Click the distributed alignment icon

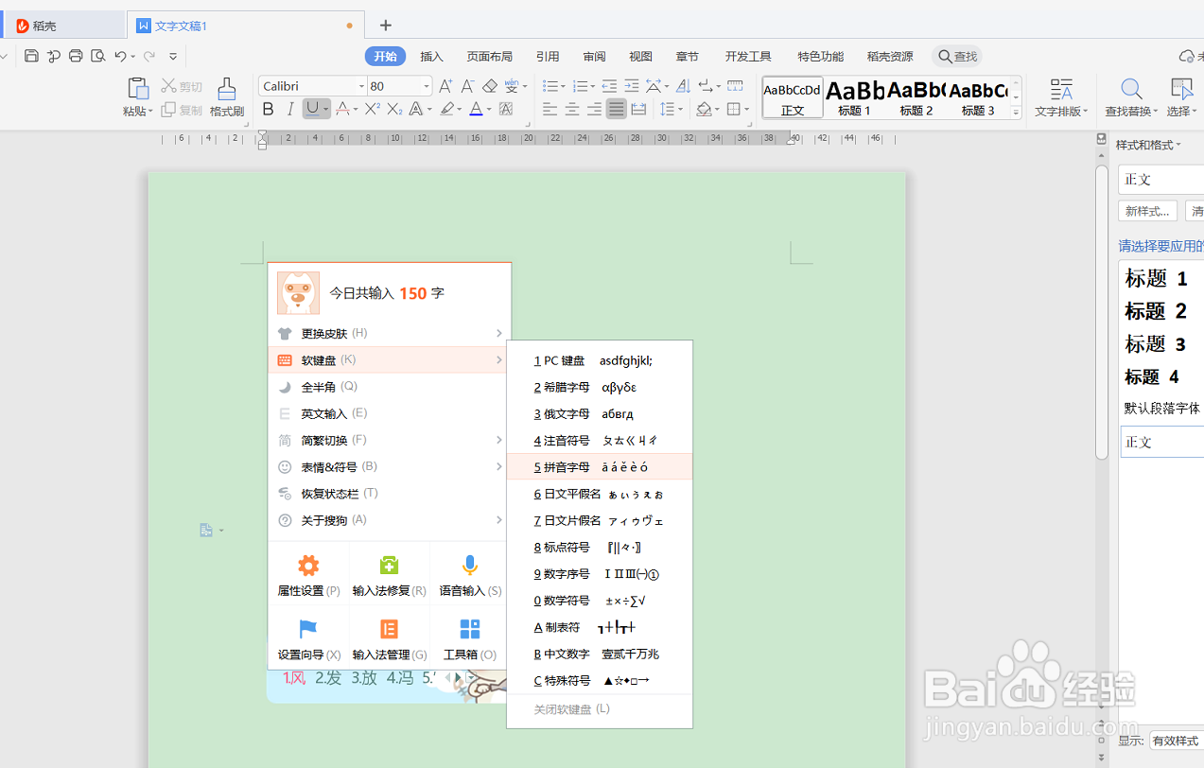pos(638,110)
